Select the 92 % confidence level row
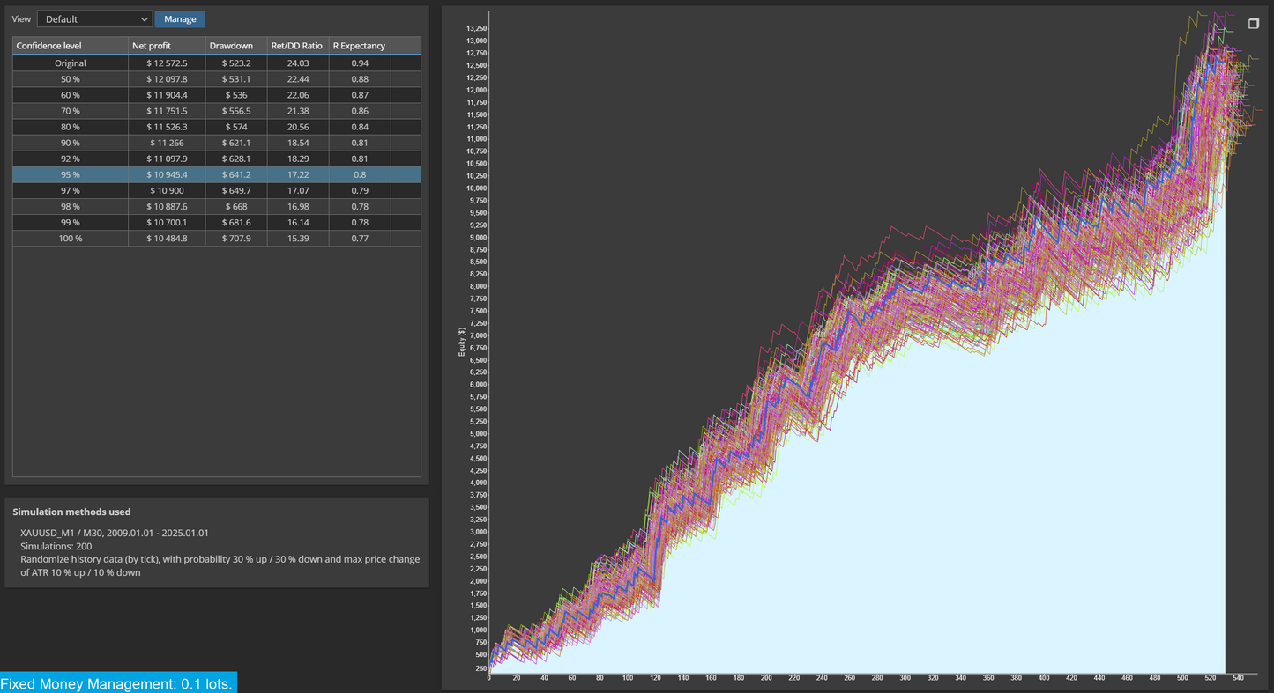The height and width of the screenshot is (693, 1274). [217, 159]
